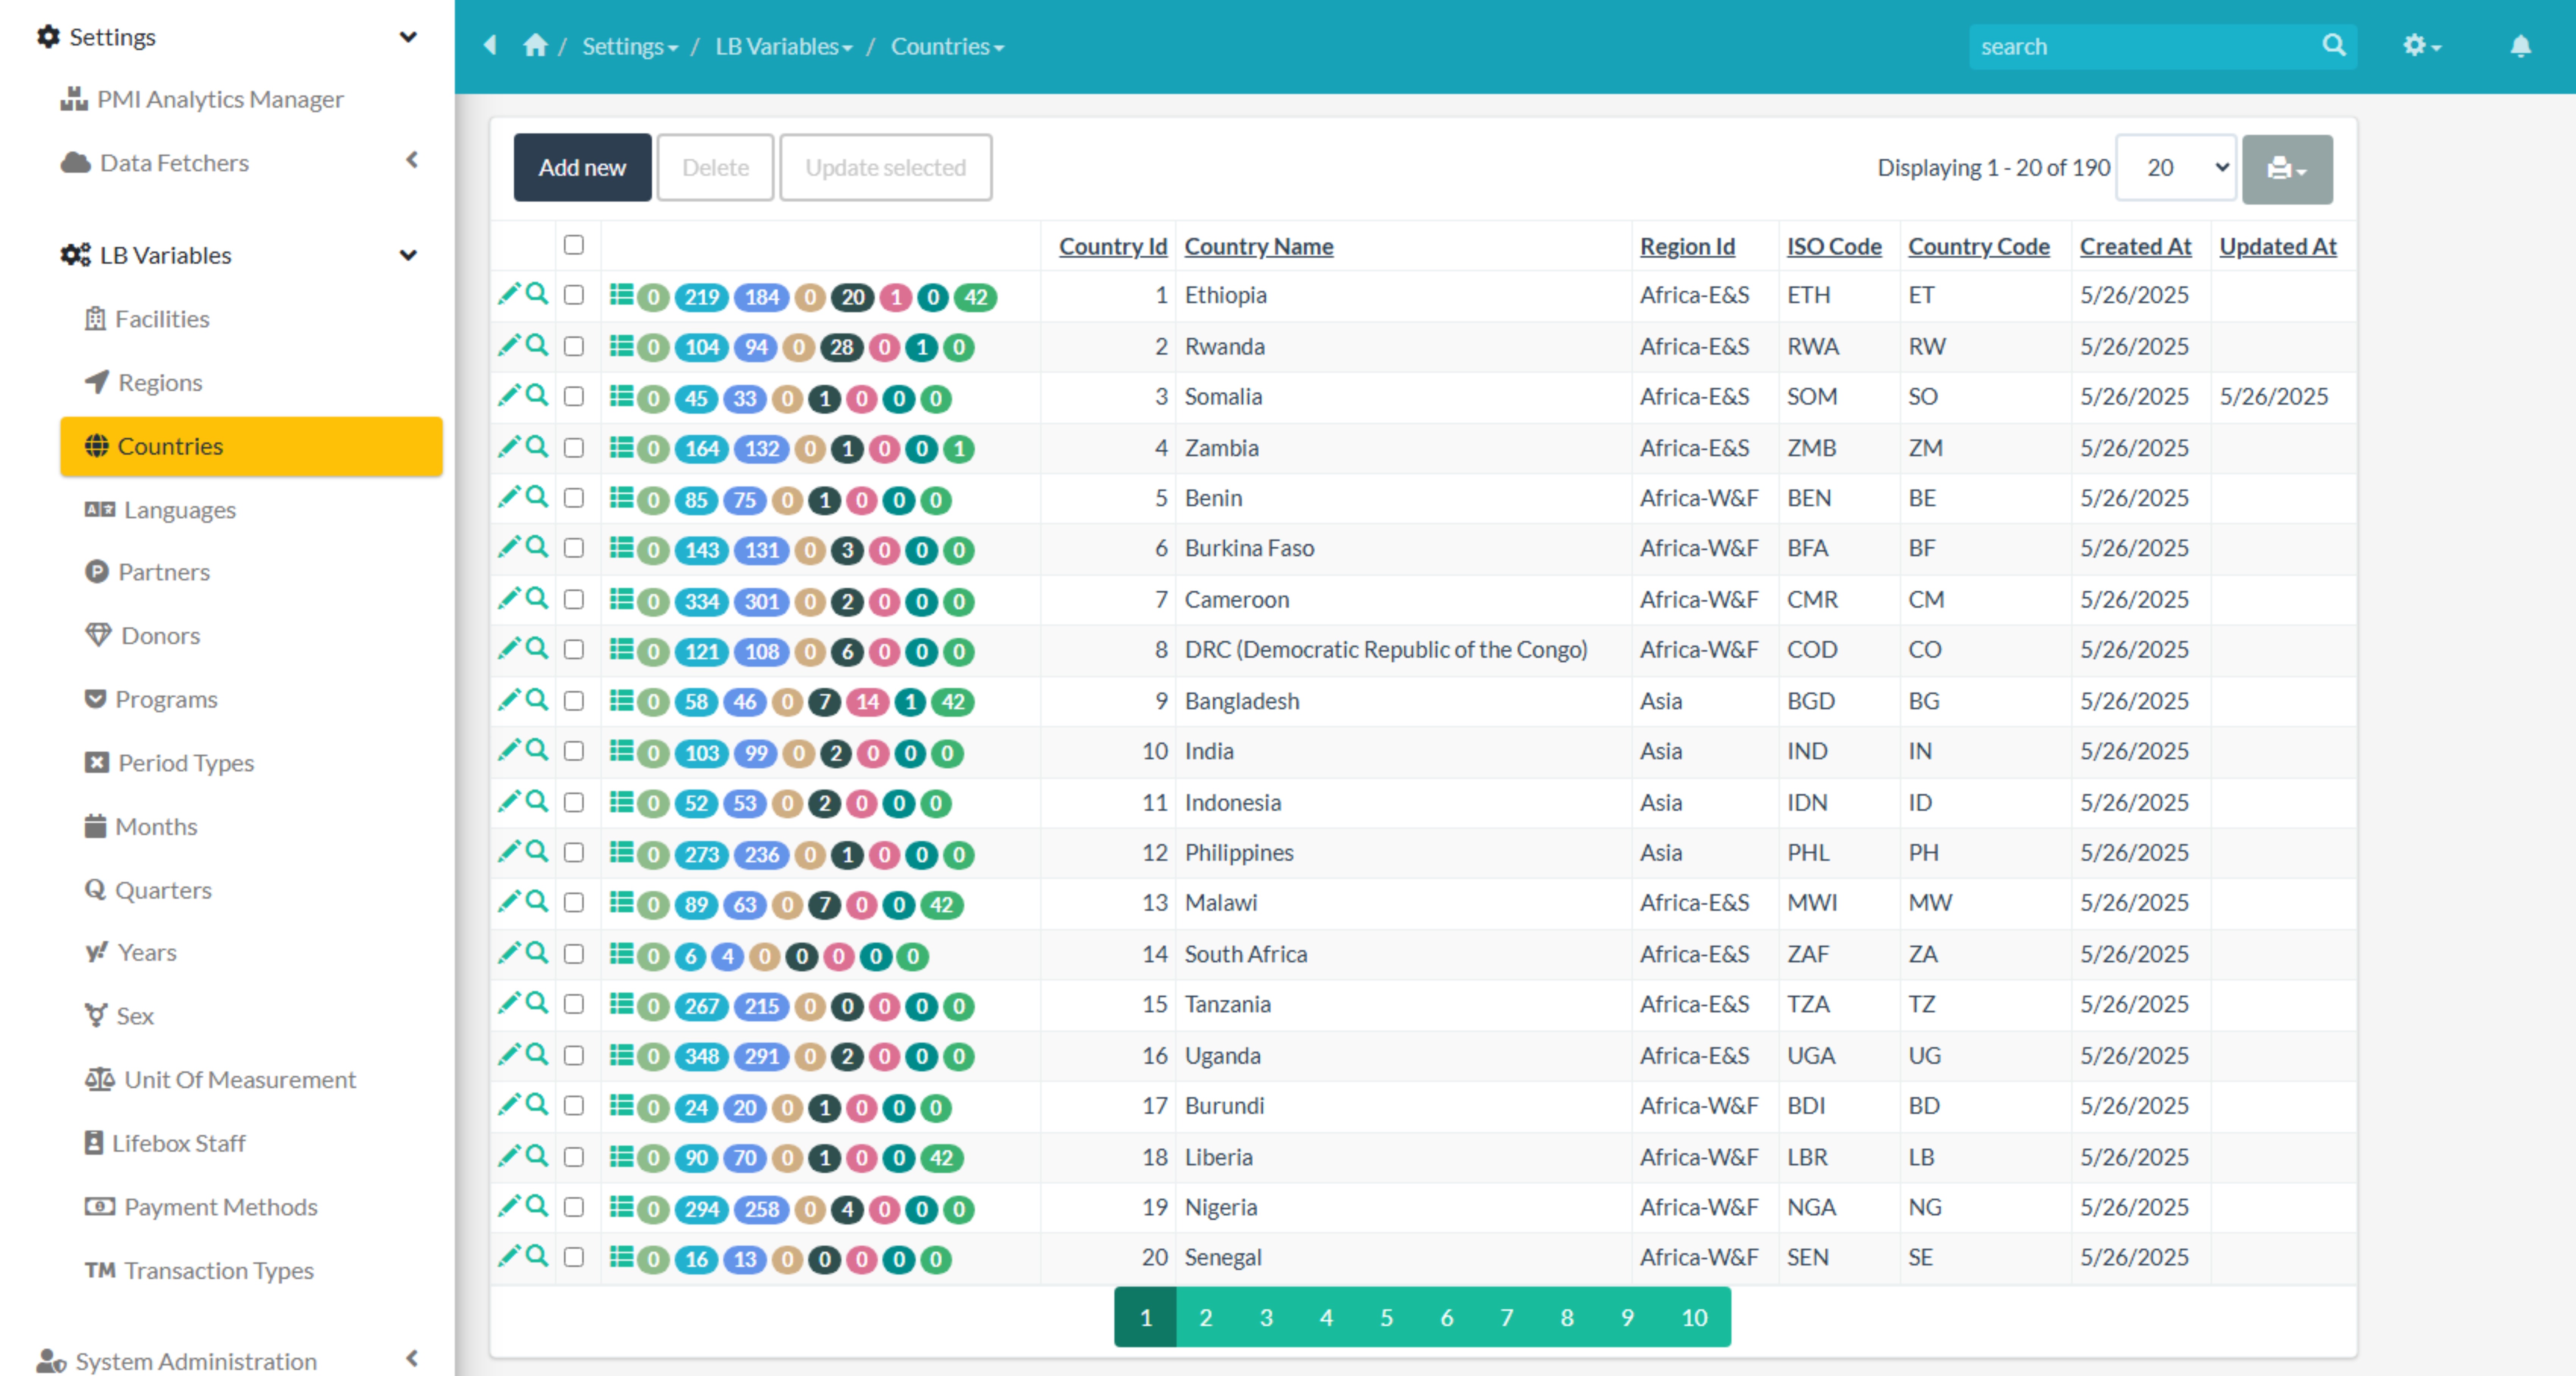Open Regions in the sidebar

pyautogui.click(x=160, y=383)
